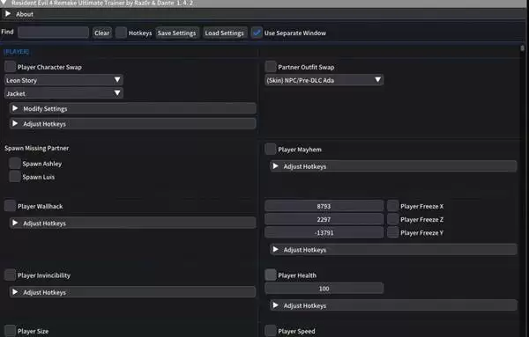Expand Adjust Hotkeys under Player Mayhem

[393, 166]
